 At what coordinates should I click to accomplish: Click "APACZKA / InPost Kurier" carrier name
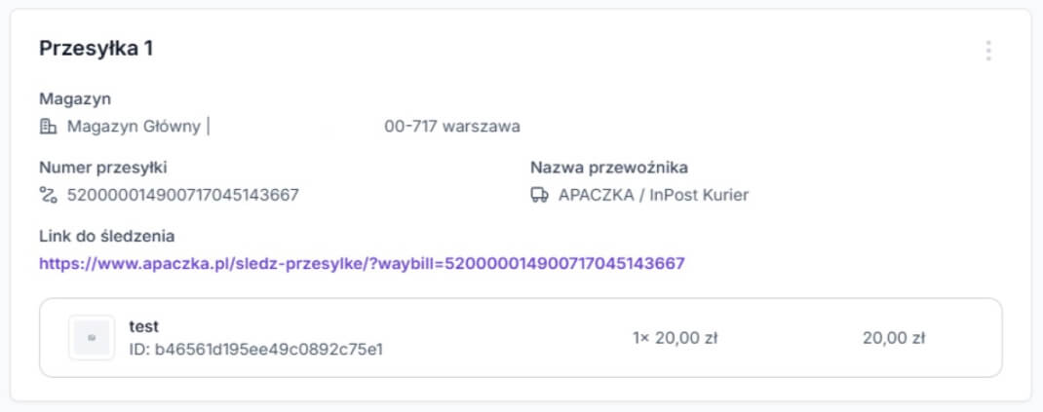(x=653, y=195)
